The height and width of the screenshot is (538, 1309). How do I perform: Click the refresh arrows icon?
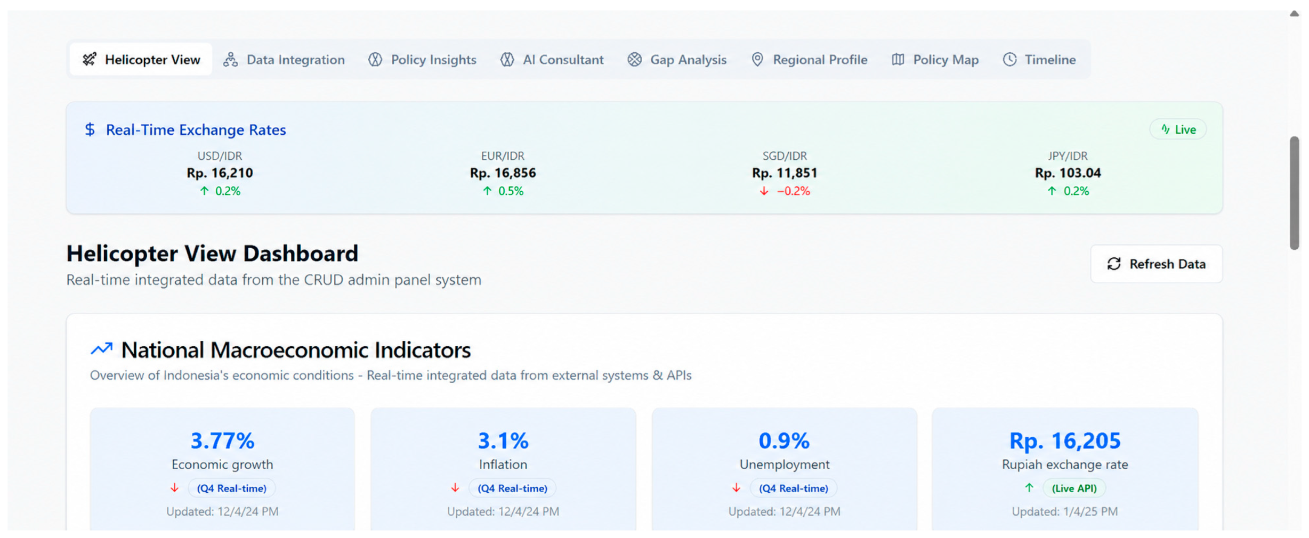1114,264
